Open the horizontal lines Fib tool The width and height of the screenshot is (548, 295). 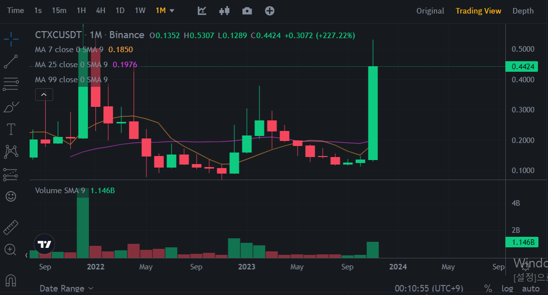pos(11,84)
